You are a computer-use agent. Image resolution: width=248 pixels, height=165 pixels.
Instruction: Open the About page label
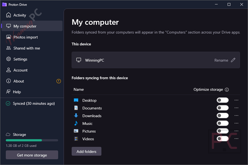(x=19, y=81)
